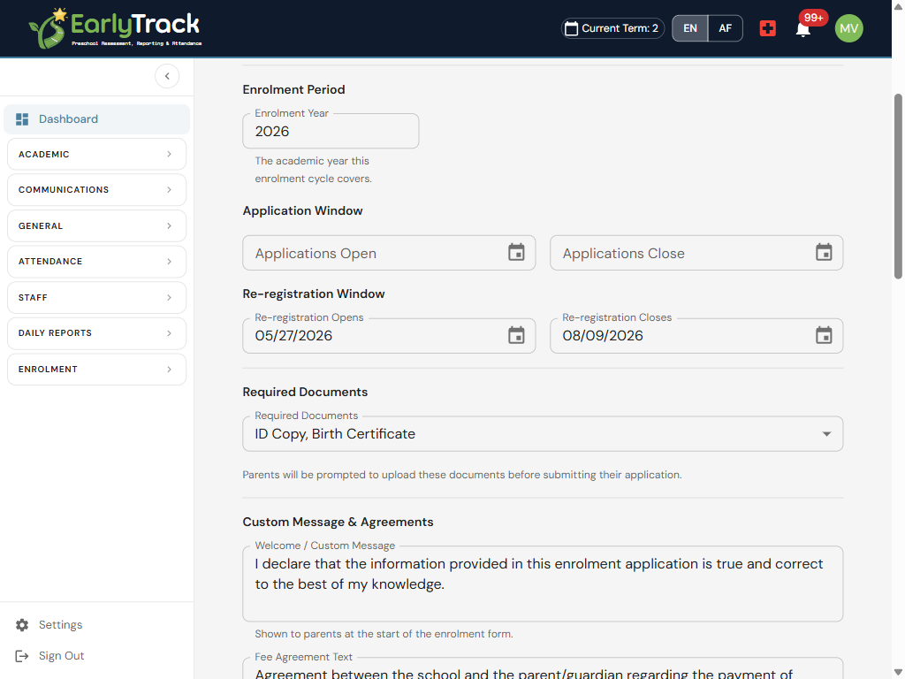Click the EarlyTrack logo

tap(115, 27)
